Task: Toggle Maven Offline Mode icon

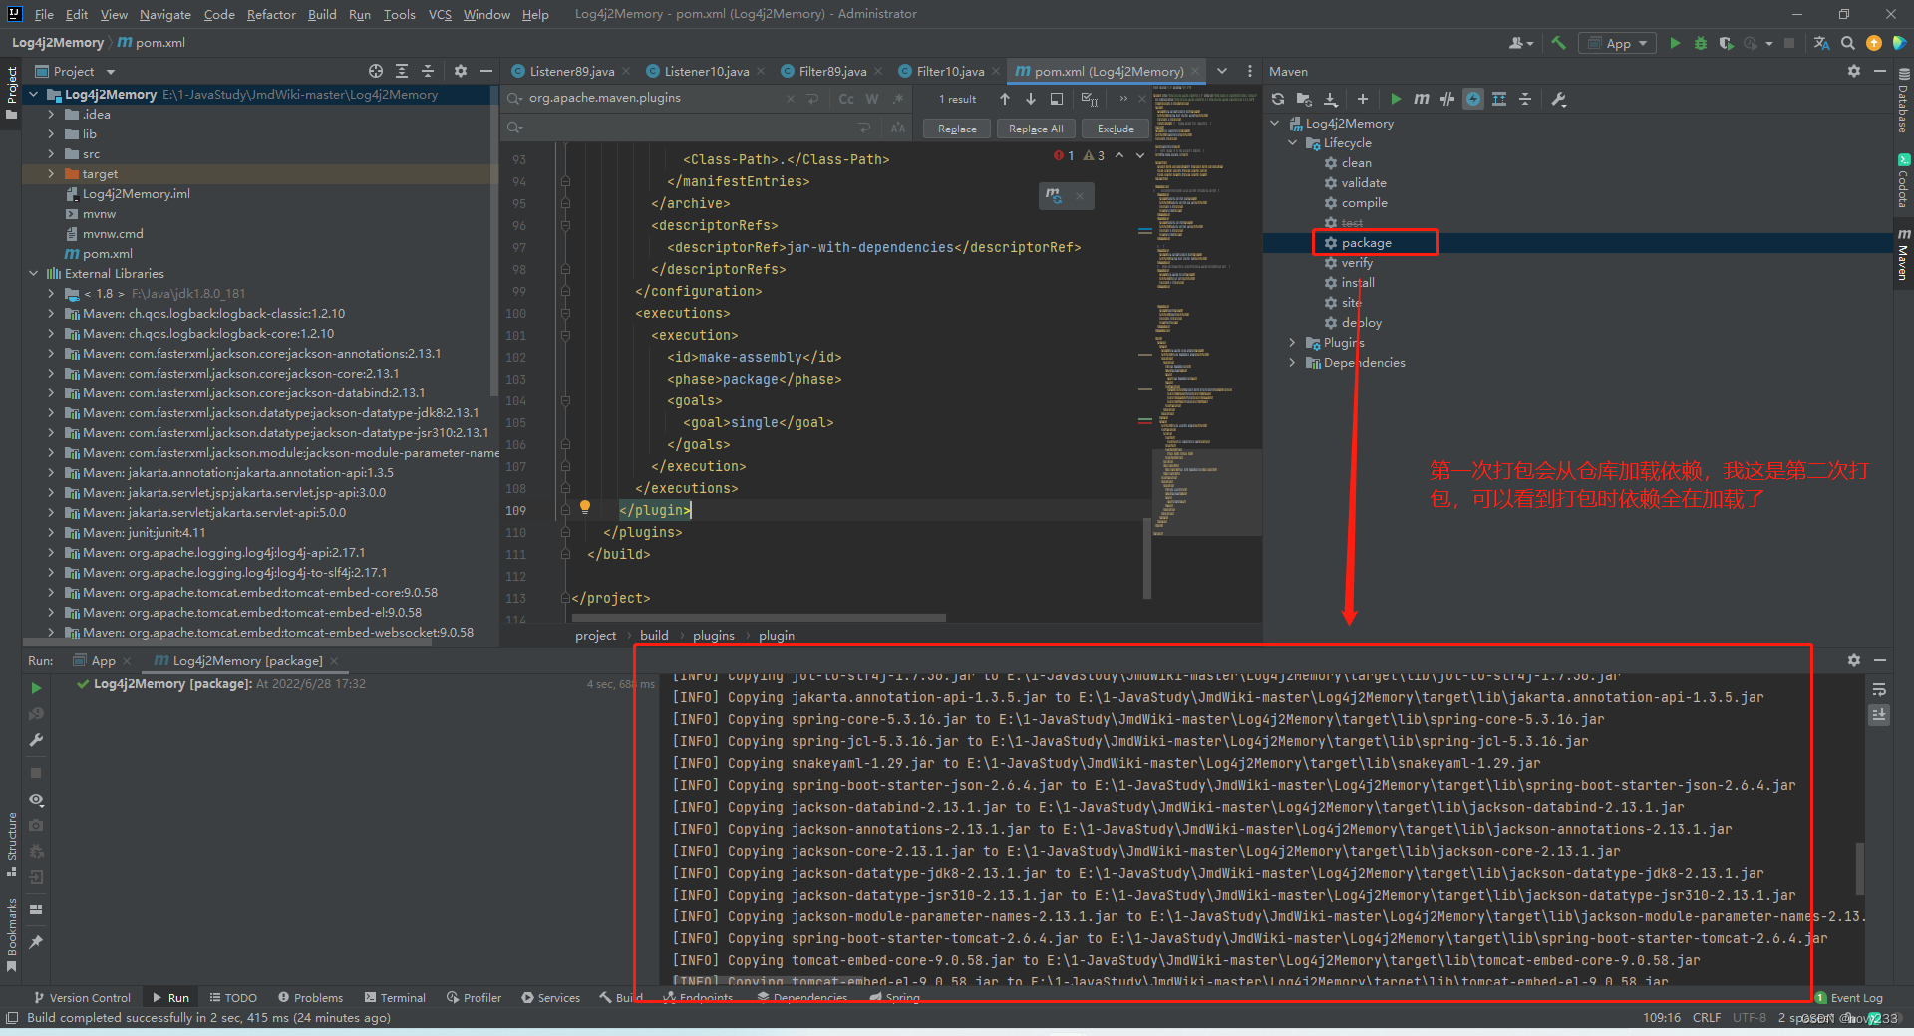Action: point(1447,99)
